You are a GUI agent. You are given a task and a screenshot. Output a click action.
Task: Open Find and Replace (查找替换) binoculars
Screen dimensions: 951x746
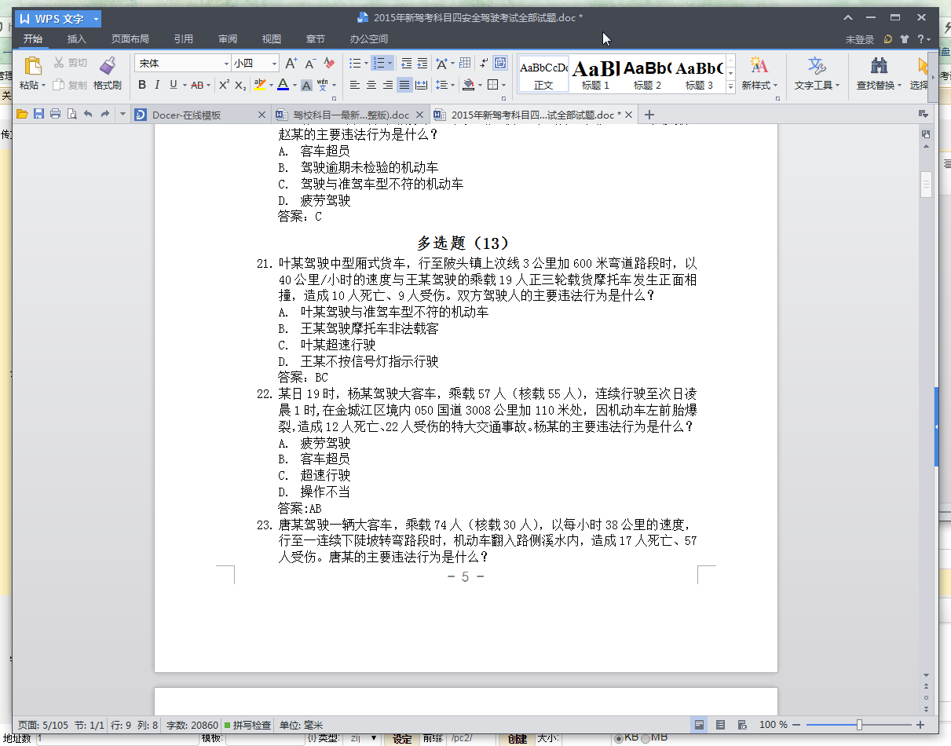[880, 74]
